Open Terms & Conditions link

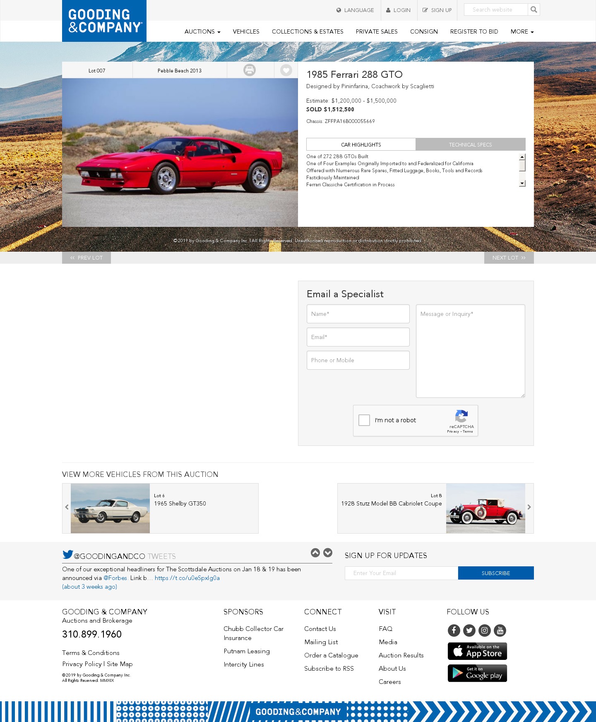91,652
